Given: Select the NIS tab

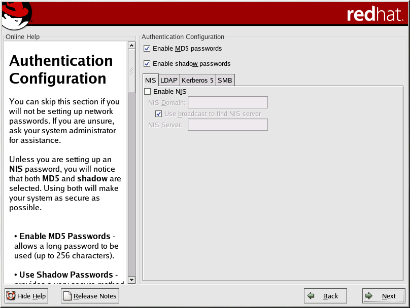Looking at the screenshot, I should [151, 81].
